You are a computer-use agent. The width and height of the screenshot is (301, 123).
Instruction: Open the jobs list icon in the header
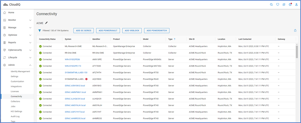coord(284,5)
